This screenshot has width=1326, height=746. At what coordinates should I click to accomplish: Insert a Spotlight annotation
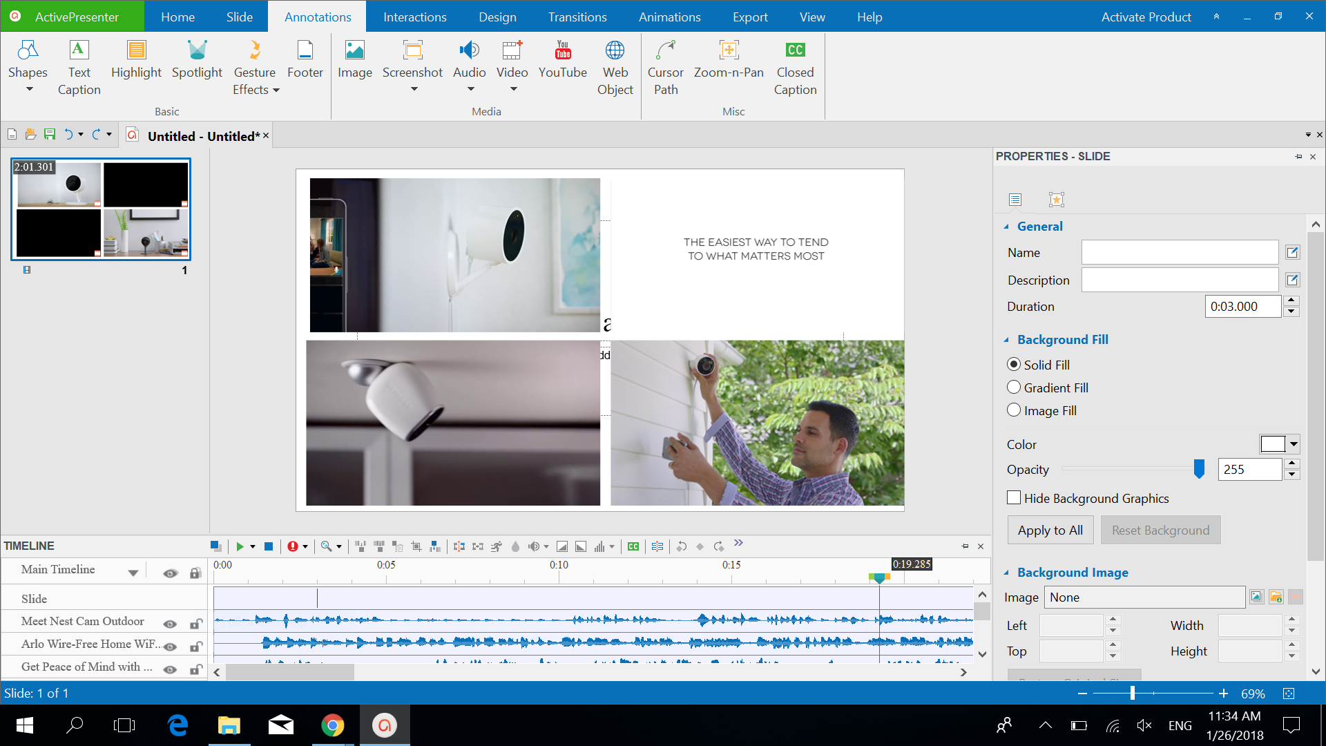click(197, 66)
